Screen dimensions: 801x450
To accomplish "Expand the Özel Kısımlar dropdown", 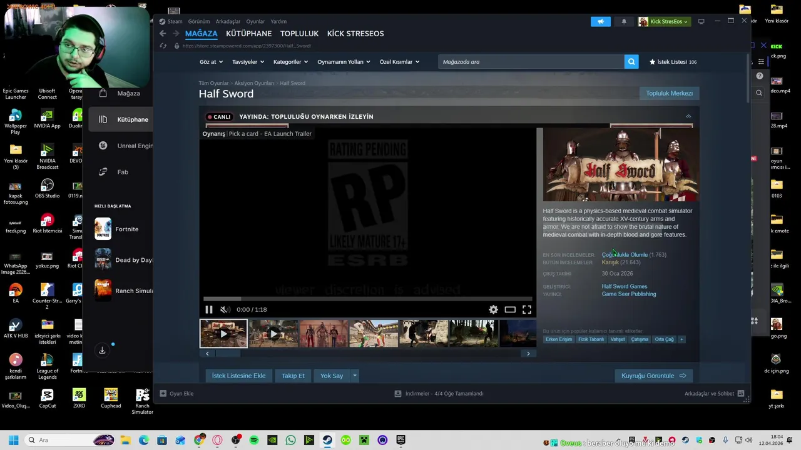I will tap(399, 62).
